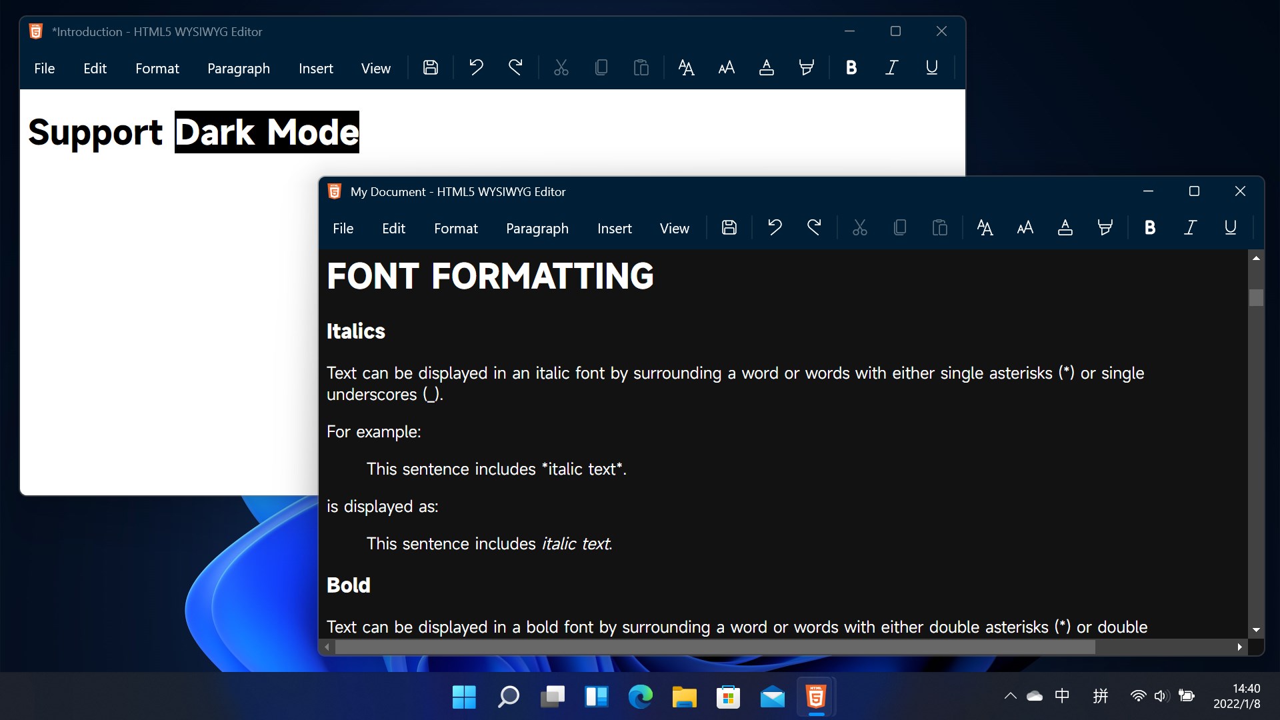1280x720 pixels.
Task: Click decrease font size icon in Introduction toolbar
Action: click(x=727, y=68)
